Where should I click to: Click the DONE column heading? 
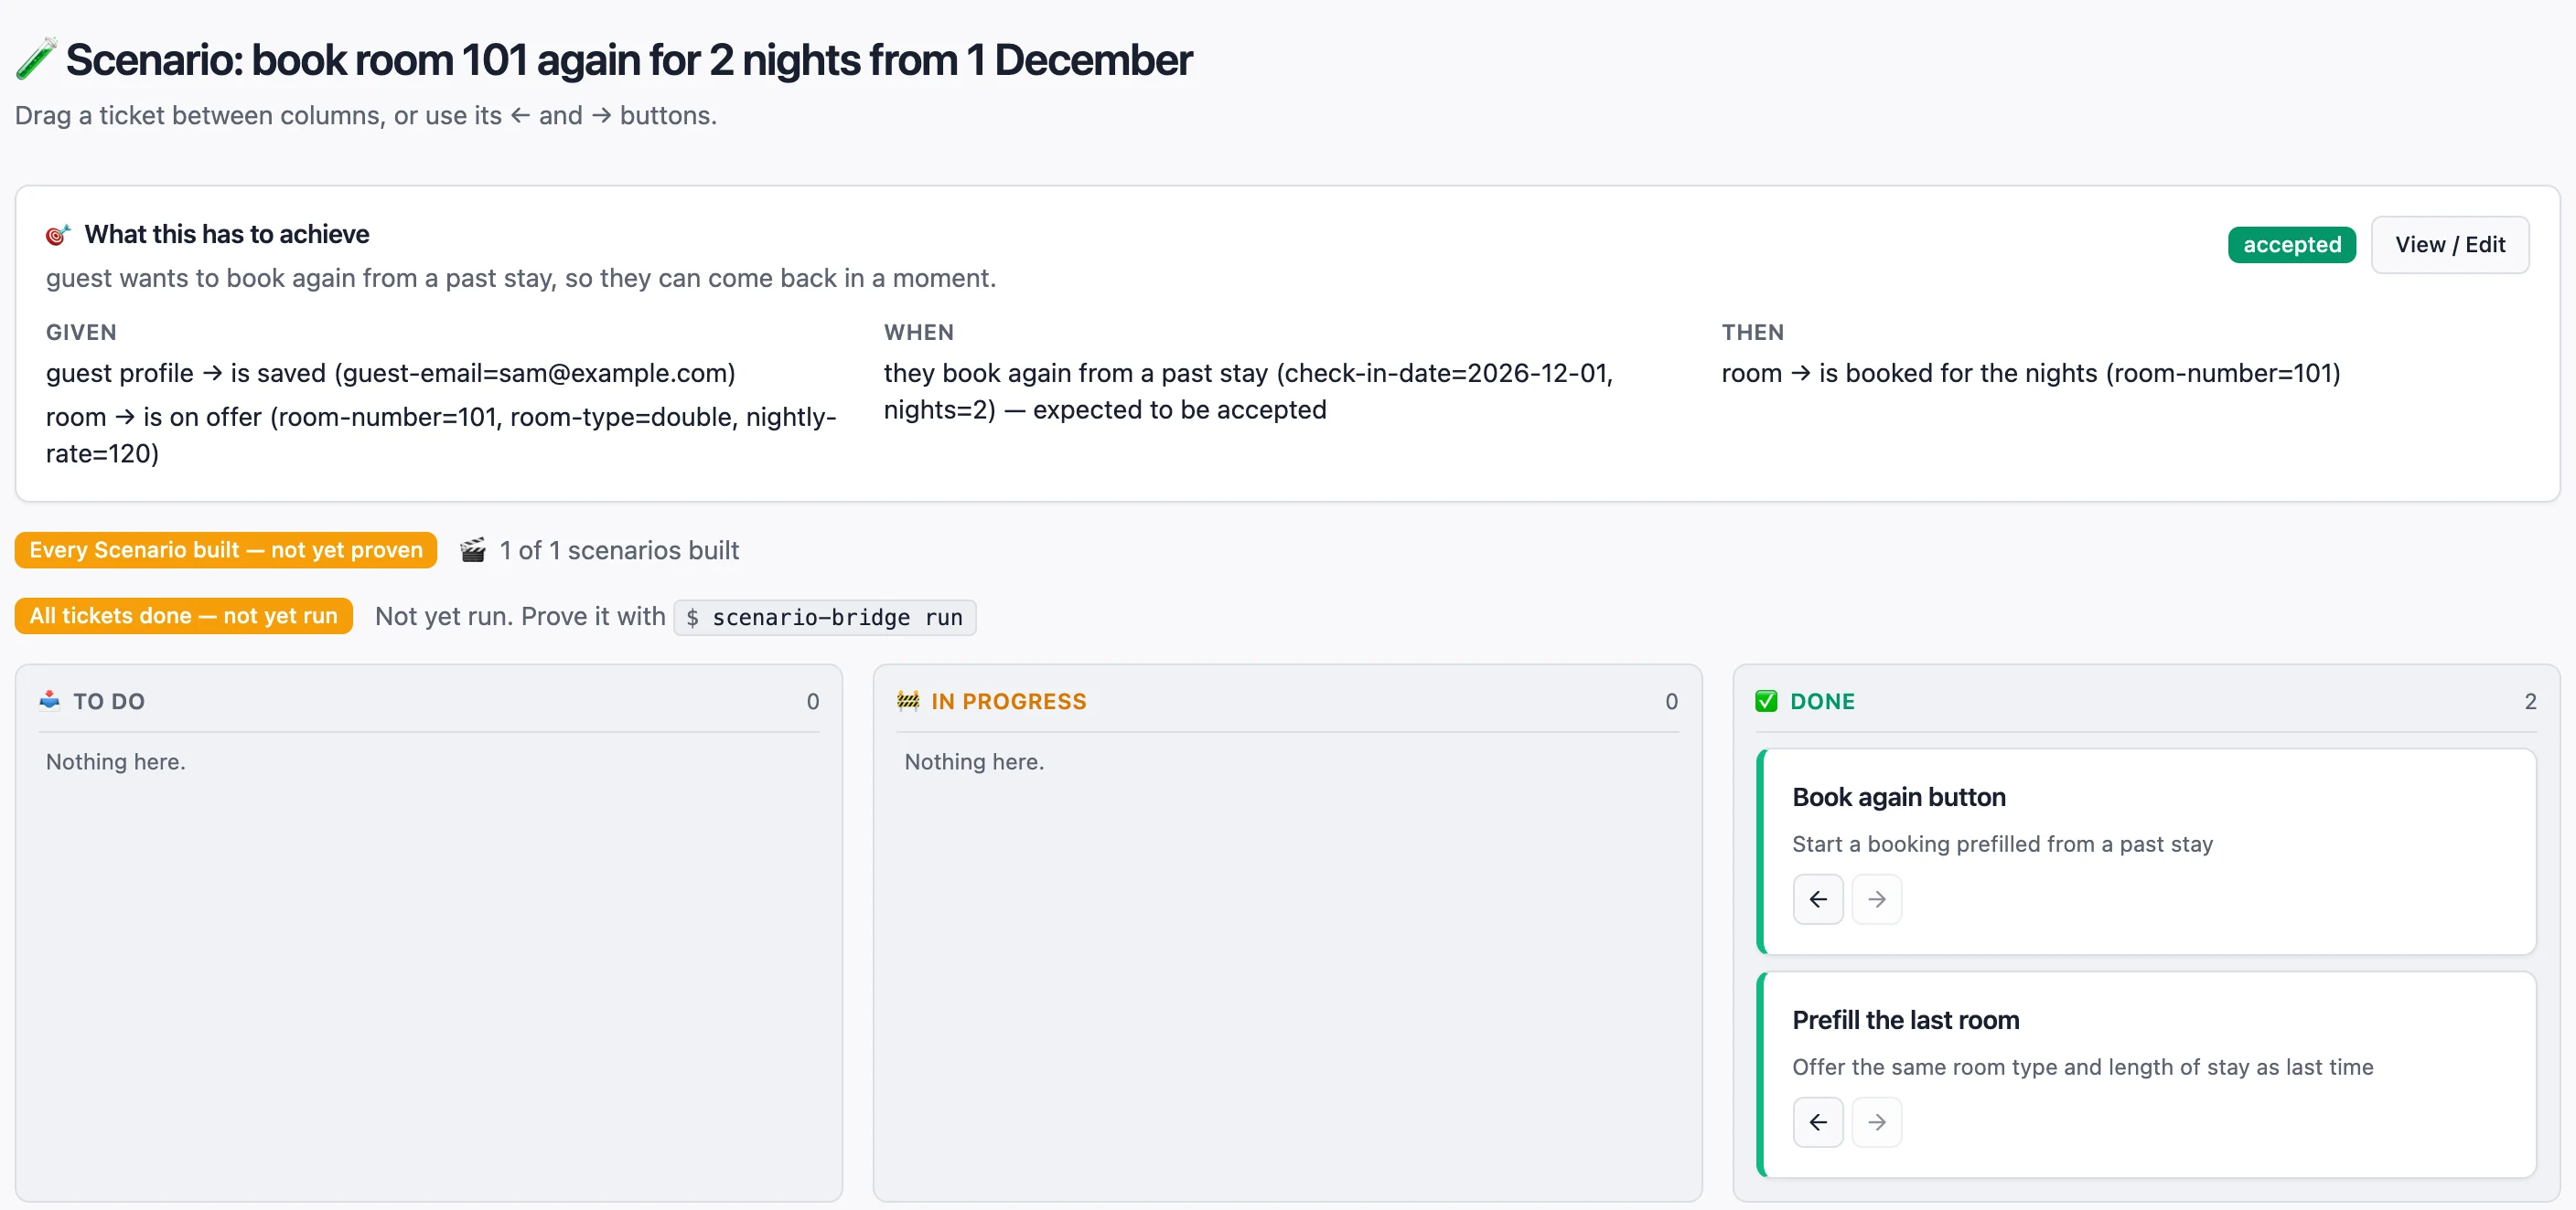[1822, 702]
